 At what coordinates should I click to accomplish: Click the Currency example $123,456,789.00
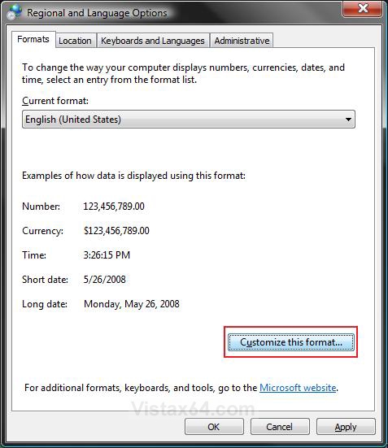click(x=116, y=231)
